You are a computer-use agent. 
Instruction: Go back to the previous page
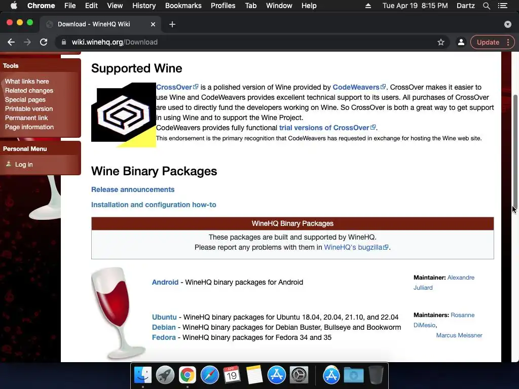click(11, 42)
